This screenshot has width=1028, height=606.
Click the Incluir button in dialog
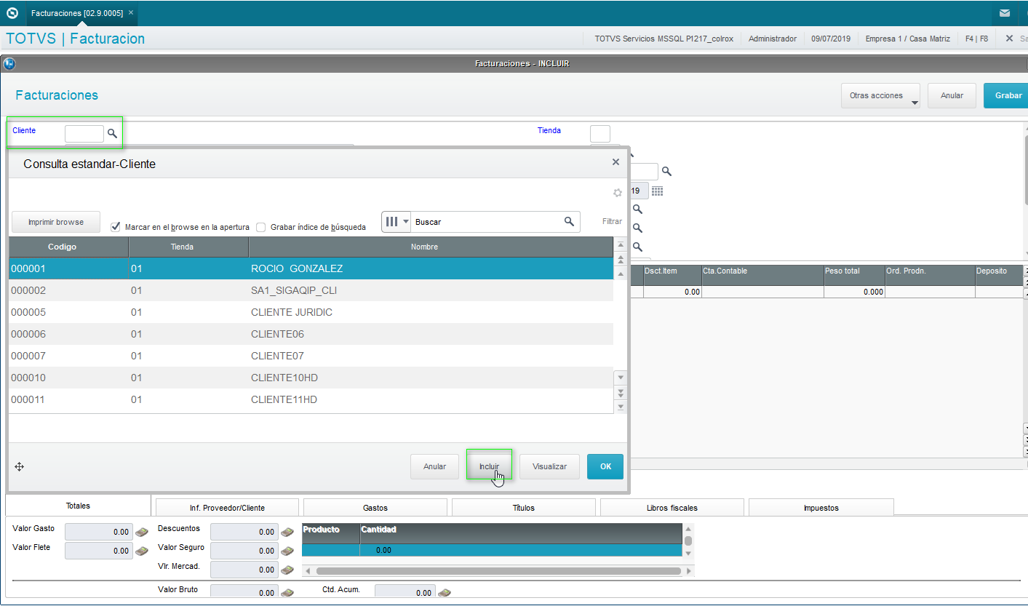tap(489, 466)
